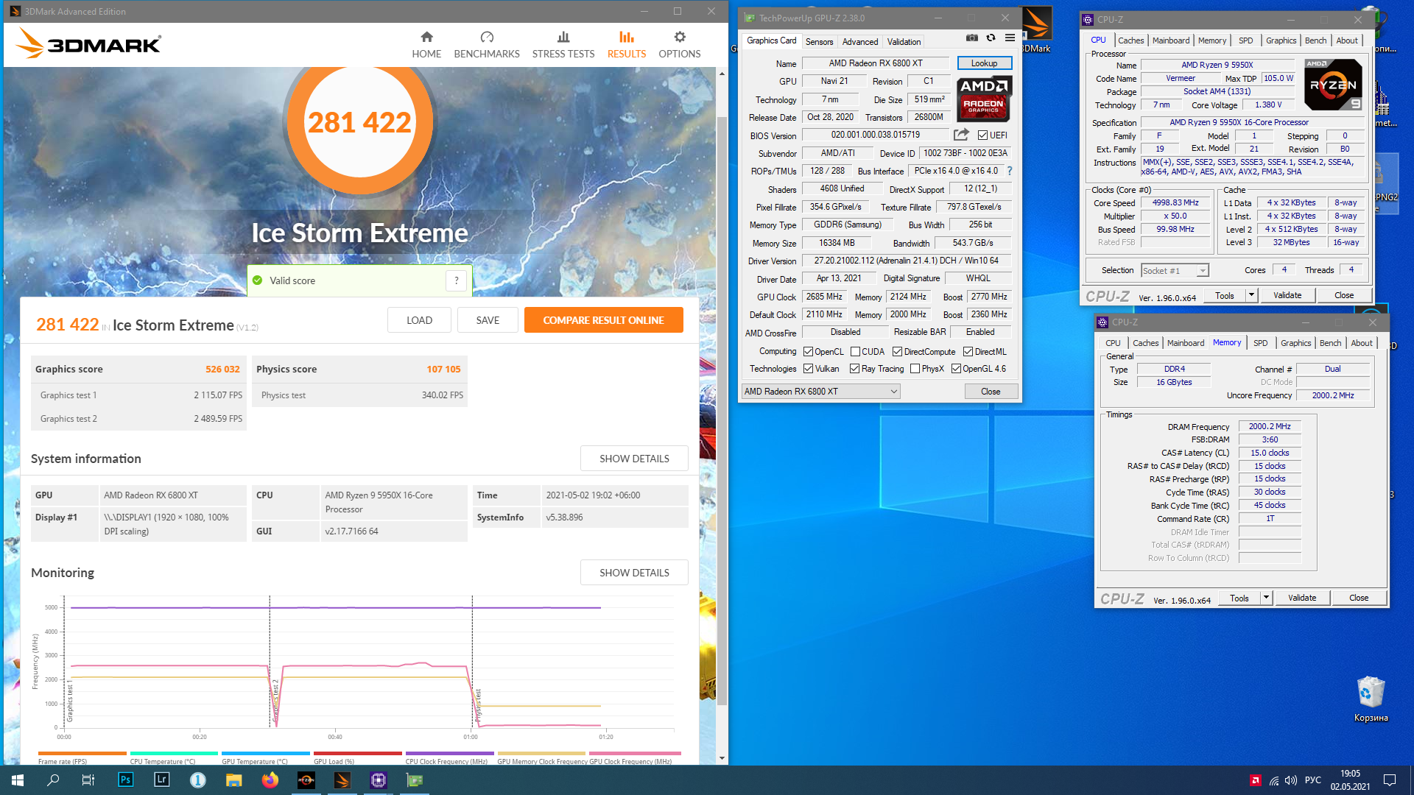Show details for System information
1414x795 pixels.
pos(634,459)
